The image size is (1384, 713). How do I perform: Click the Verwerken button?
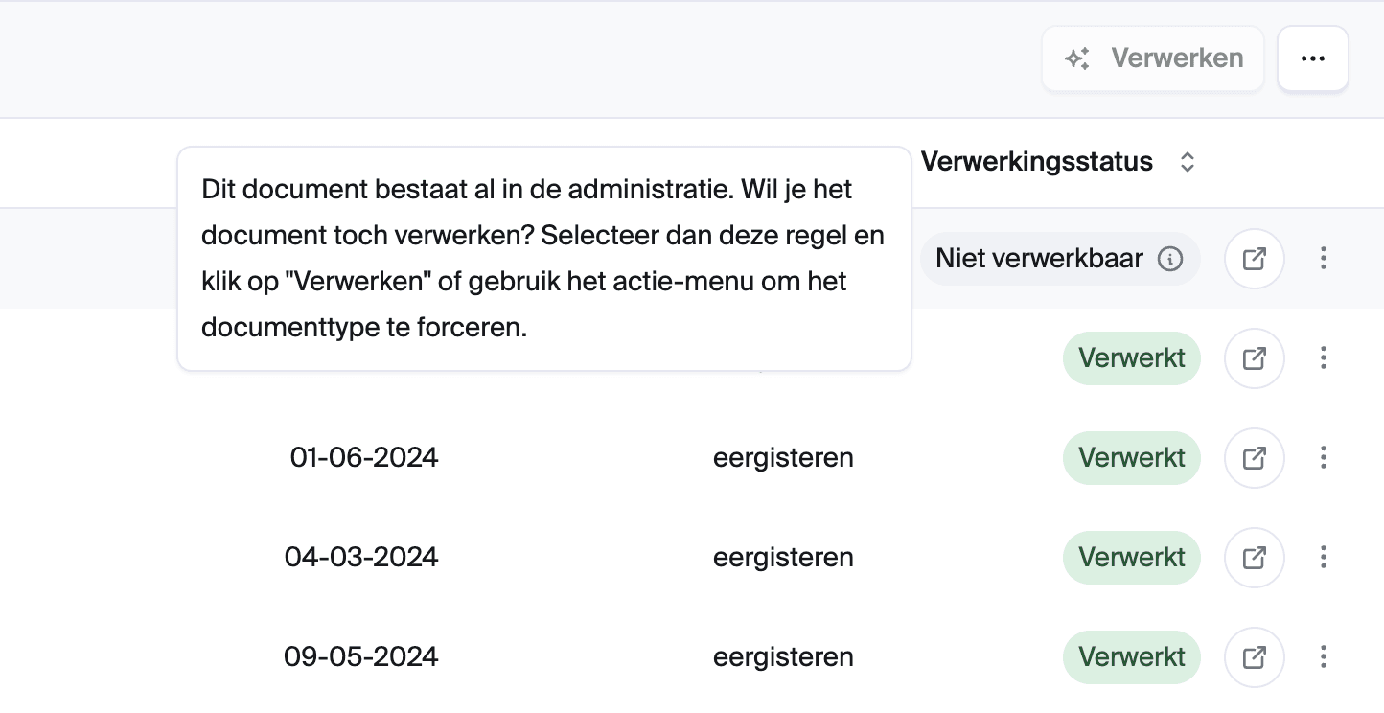pos(1152,58)
